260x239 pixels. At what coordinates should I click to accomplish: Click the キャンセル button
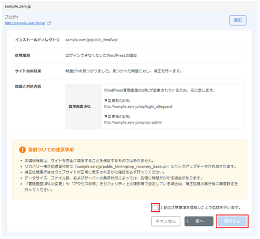pyautogui.click(x=166, y=221)
